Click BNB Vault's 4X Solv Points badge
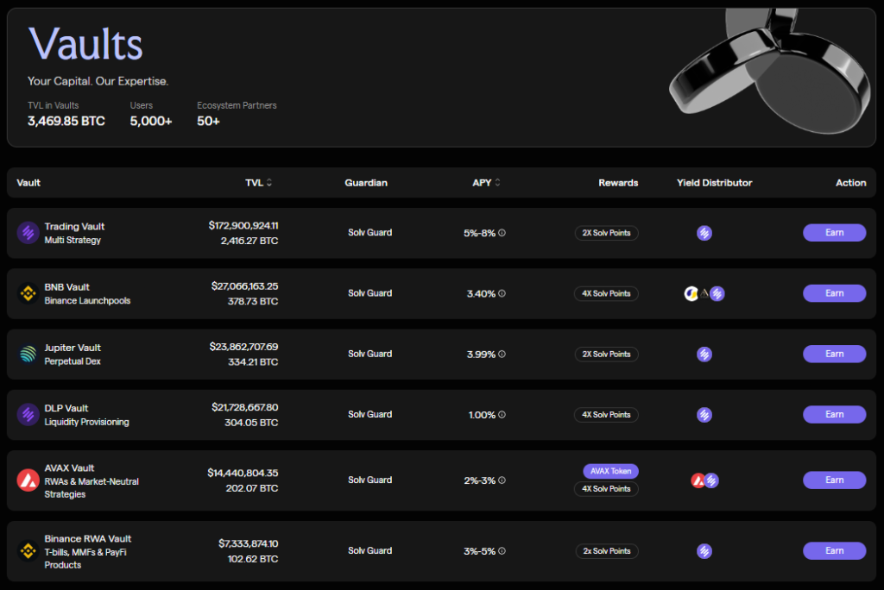The image size is (884, 590). (606, 293)
